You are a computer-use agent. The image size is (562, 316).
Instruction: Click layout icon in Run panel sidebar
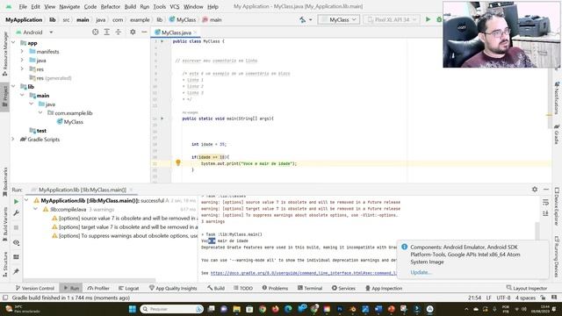16,257
